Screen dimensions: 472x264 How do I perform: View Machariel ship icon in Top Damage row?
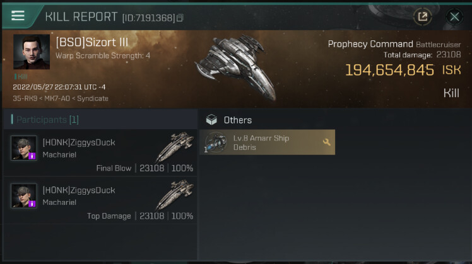pyautogui.click(x=175, y=194)
